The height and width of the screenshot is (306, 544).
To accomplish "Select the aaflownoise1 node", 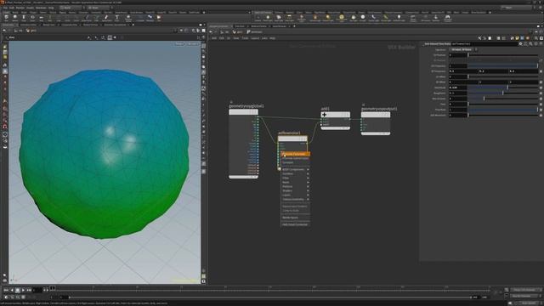I will tap(292, 139).
